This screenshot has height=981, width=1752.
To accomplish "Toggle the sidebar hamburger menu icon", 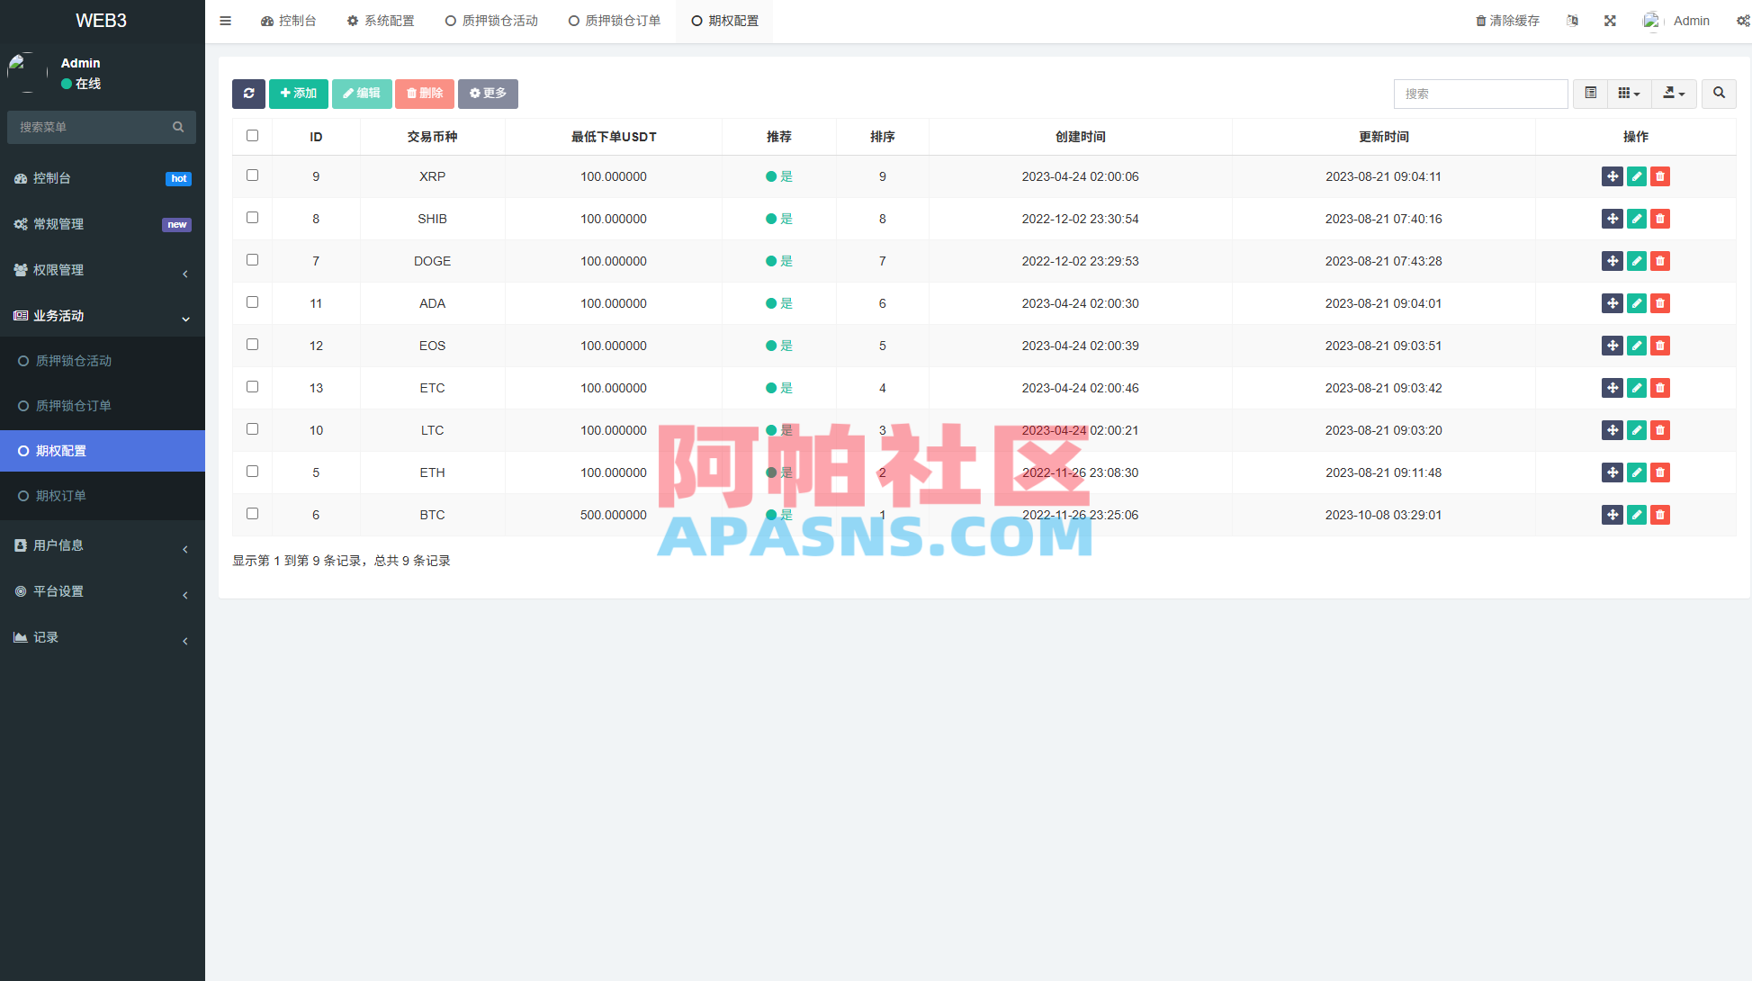I will [x=226, y=21].
